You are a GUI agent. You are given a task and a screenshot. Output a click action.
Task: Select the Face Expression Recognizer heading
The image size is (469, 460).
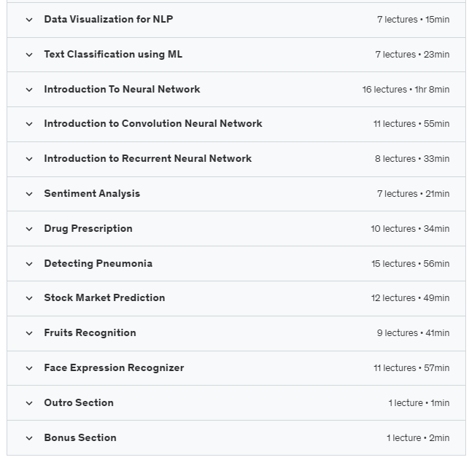click(114, 368)
